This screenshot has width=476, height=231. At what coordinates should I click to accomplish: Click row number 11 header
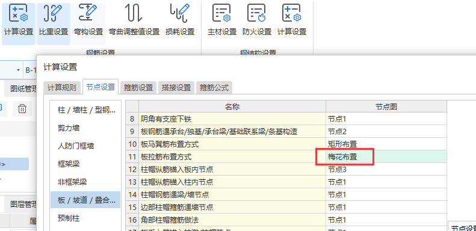coord(132,156)
